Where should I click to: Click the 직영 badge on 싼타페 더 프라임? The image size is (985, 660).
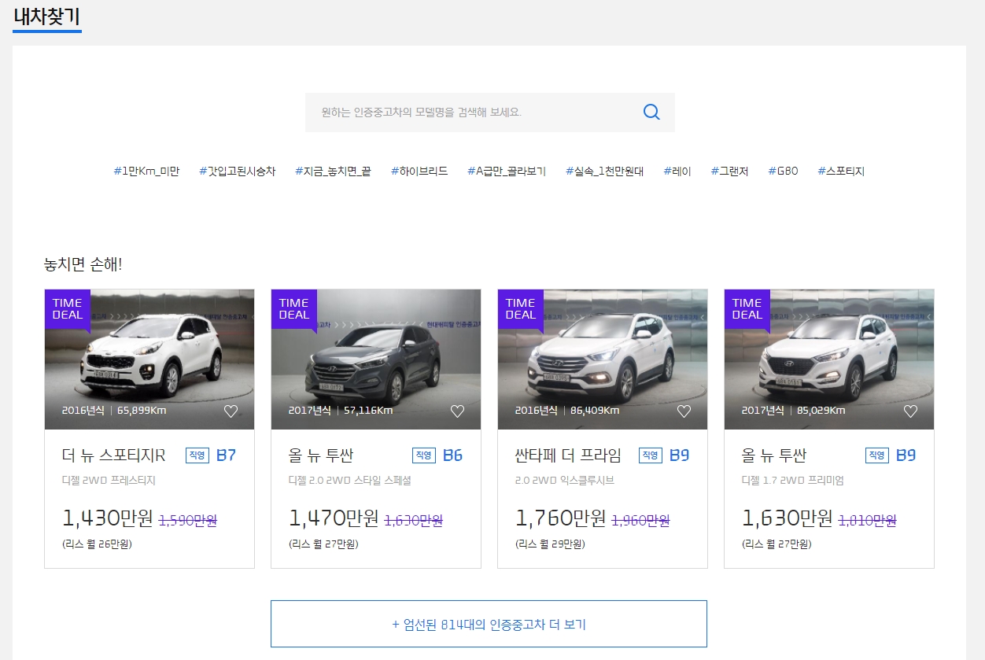(651, 455)
